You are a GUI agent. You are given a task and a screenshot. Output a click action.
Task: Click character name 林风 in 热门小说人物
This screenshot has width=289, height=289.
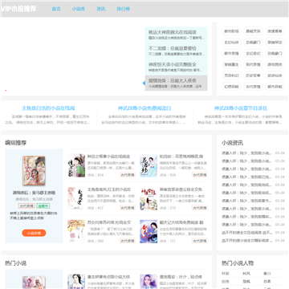coord(246,274)
